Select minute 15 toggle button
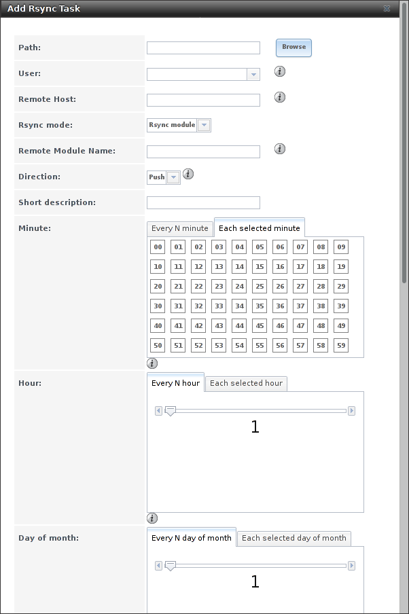 coord(260,267)
